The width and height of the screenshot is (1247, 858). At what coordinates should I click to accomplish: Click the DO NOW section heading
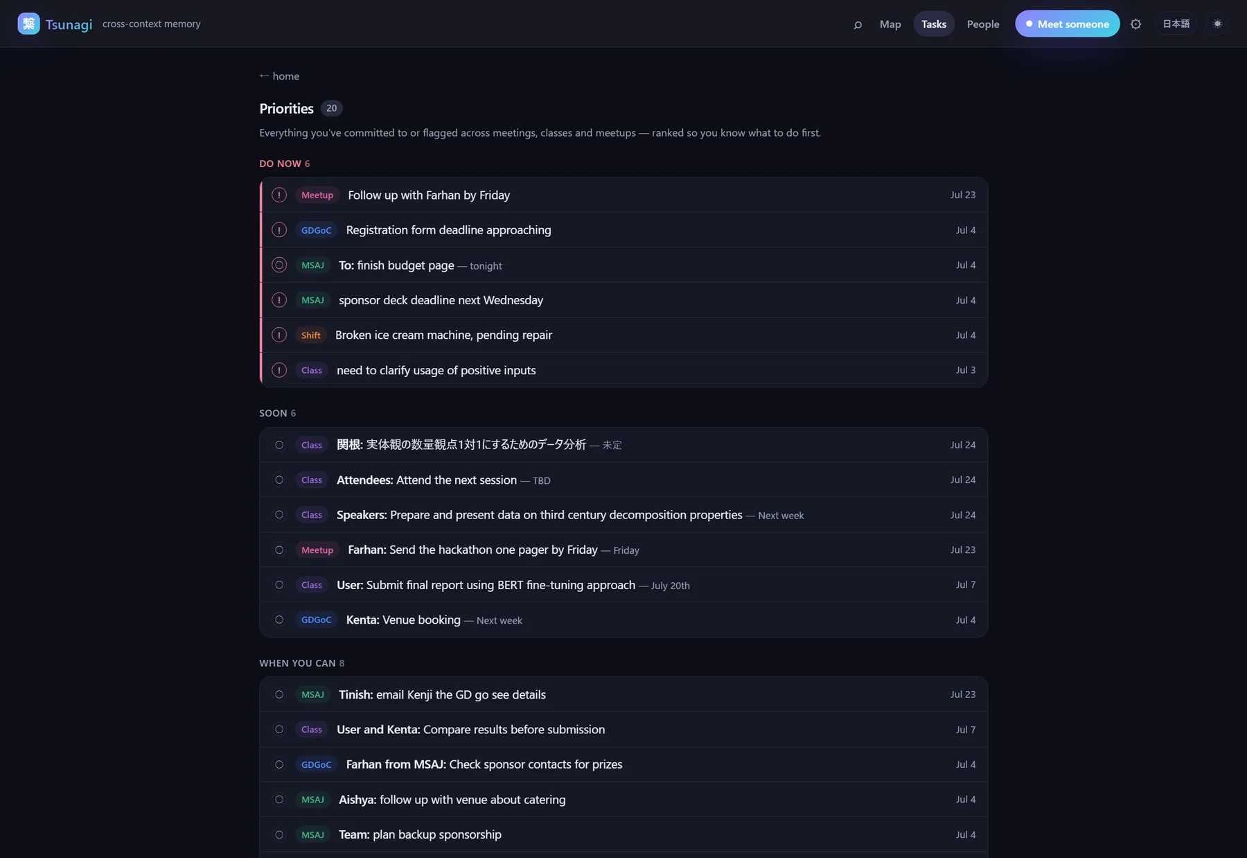pos(285,164)
